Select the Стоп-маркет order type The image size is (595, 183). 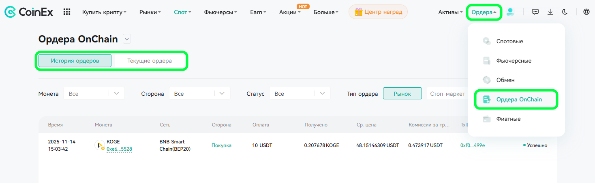[x=447, y=94]
